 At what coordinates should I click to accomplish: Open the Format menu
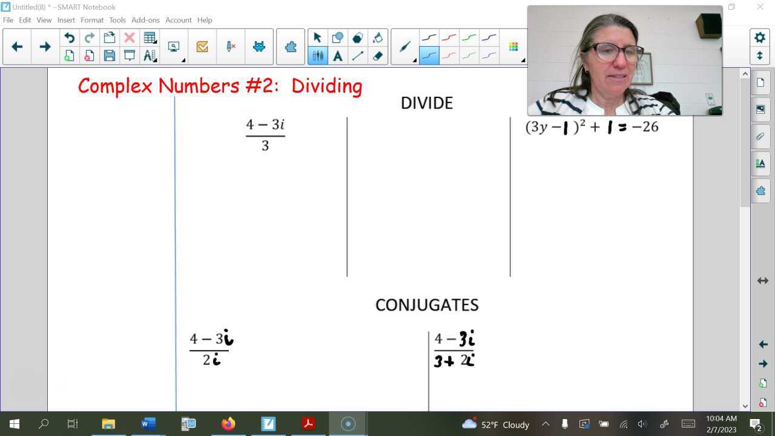92,20
